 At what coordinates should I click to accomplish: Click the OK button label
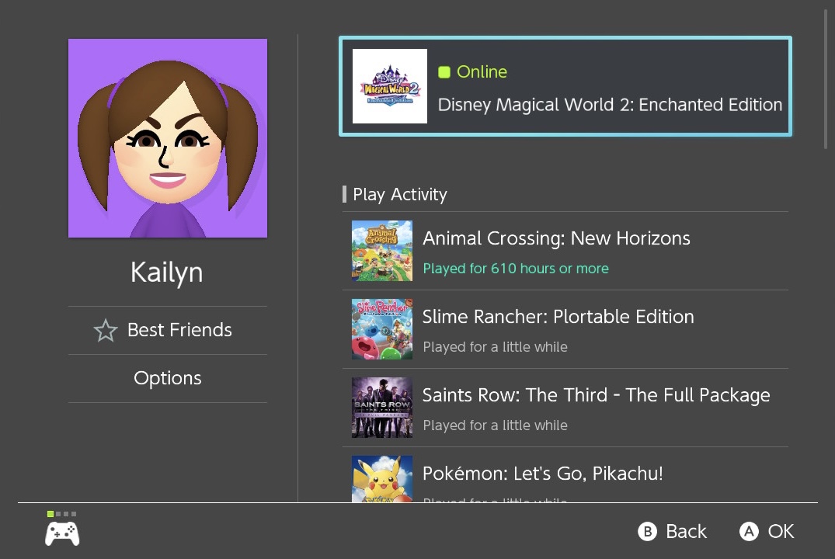[x=781, y=531]
